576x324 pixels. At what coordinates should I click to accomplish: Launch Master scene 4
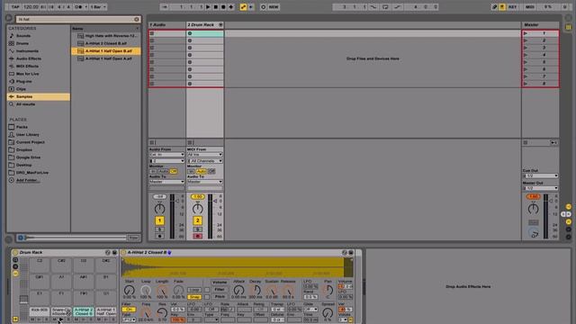coord(526,55)
